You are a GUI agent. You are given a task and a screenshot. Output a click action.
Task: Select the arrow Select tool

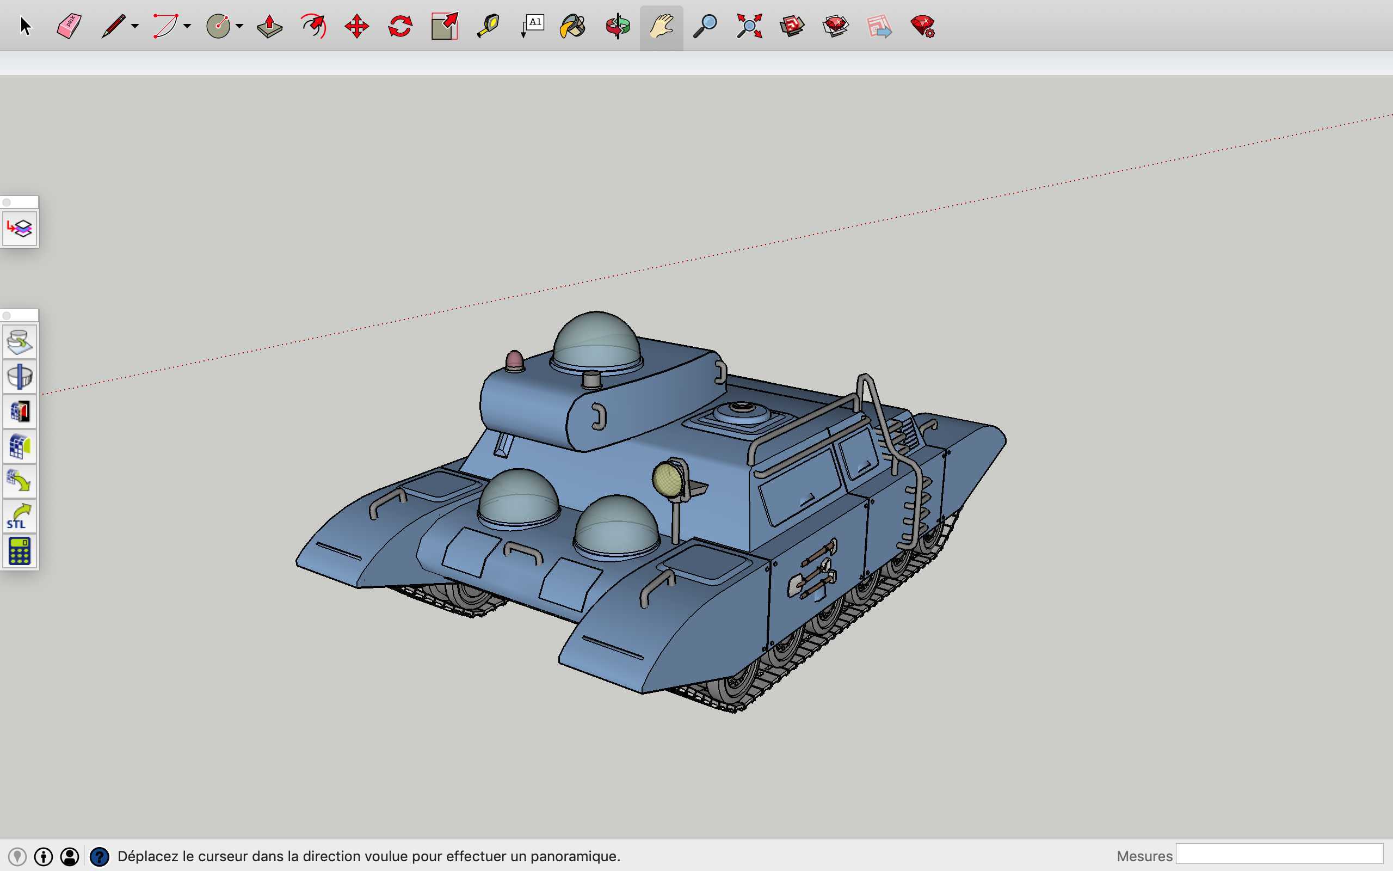26,26
